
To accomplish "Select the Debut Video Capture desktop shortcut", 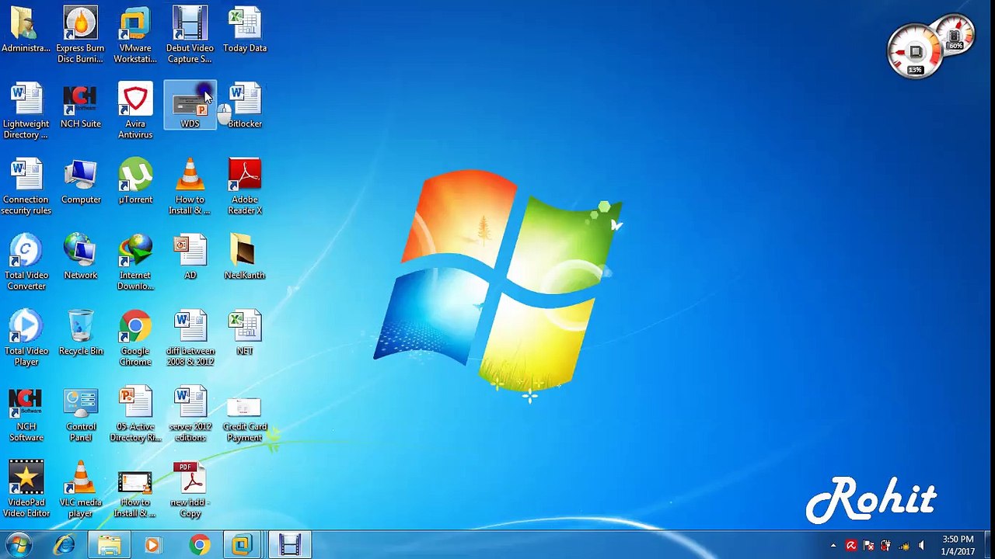I will [190, 35].
